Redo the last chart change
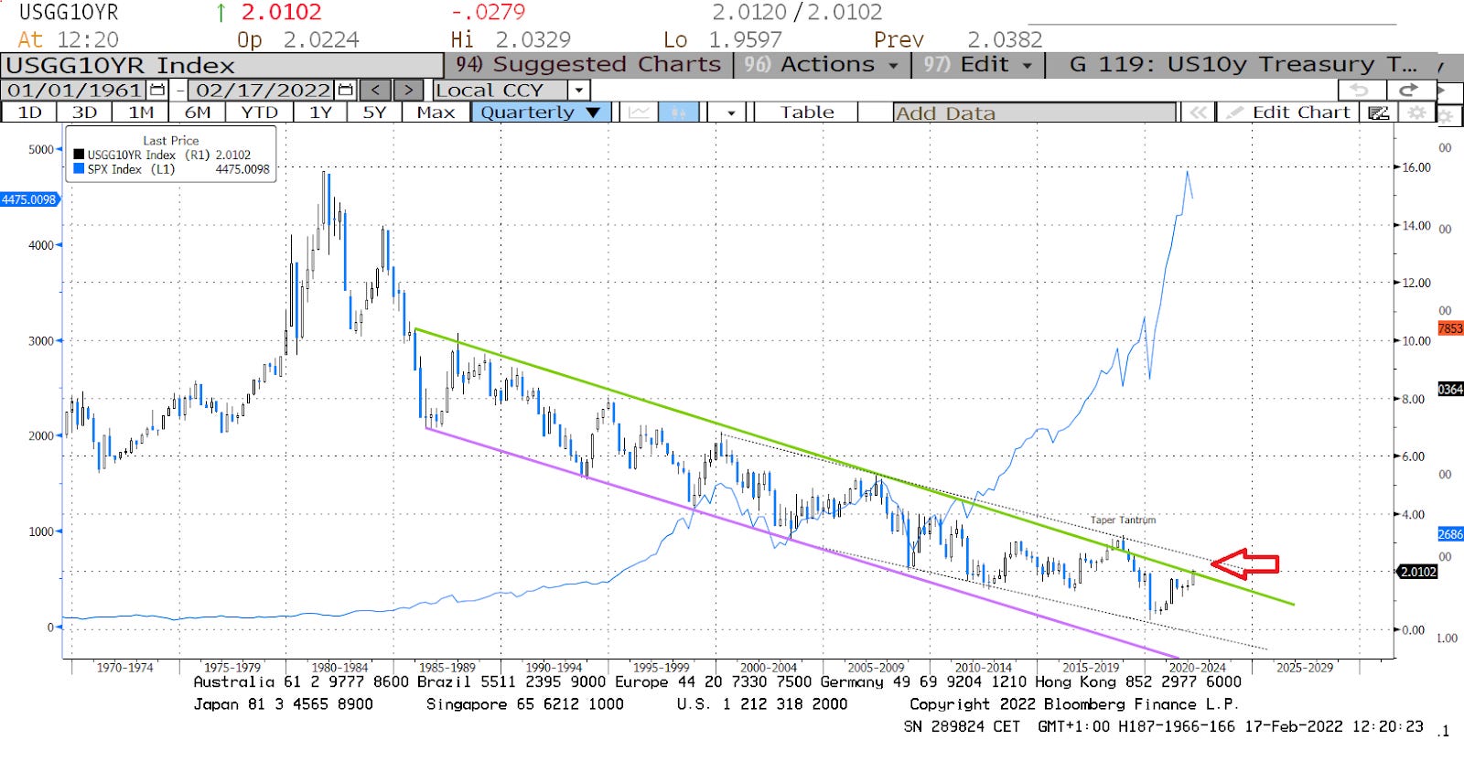The image size is (1464, 783). pos(1410,90)
